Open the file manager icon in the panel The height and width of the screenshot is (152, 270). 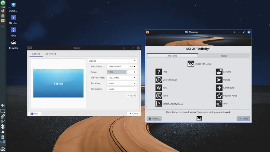coord(3,16)
